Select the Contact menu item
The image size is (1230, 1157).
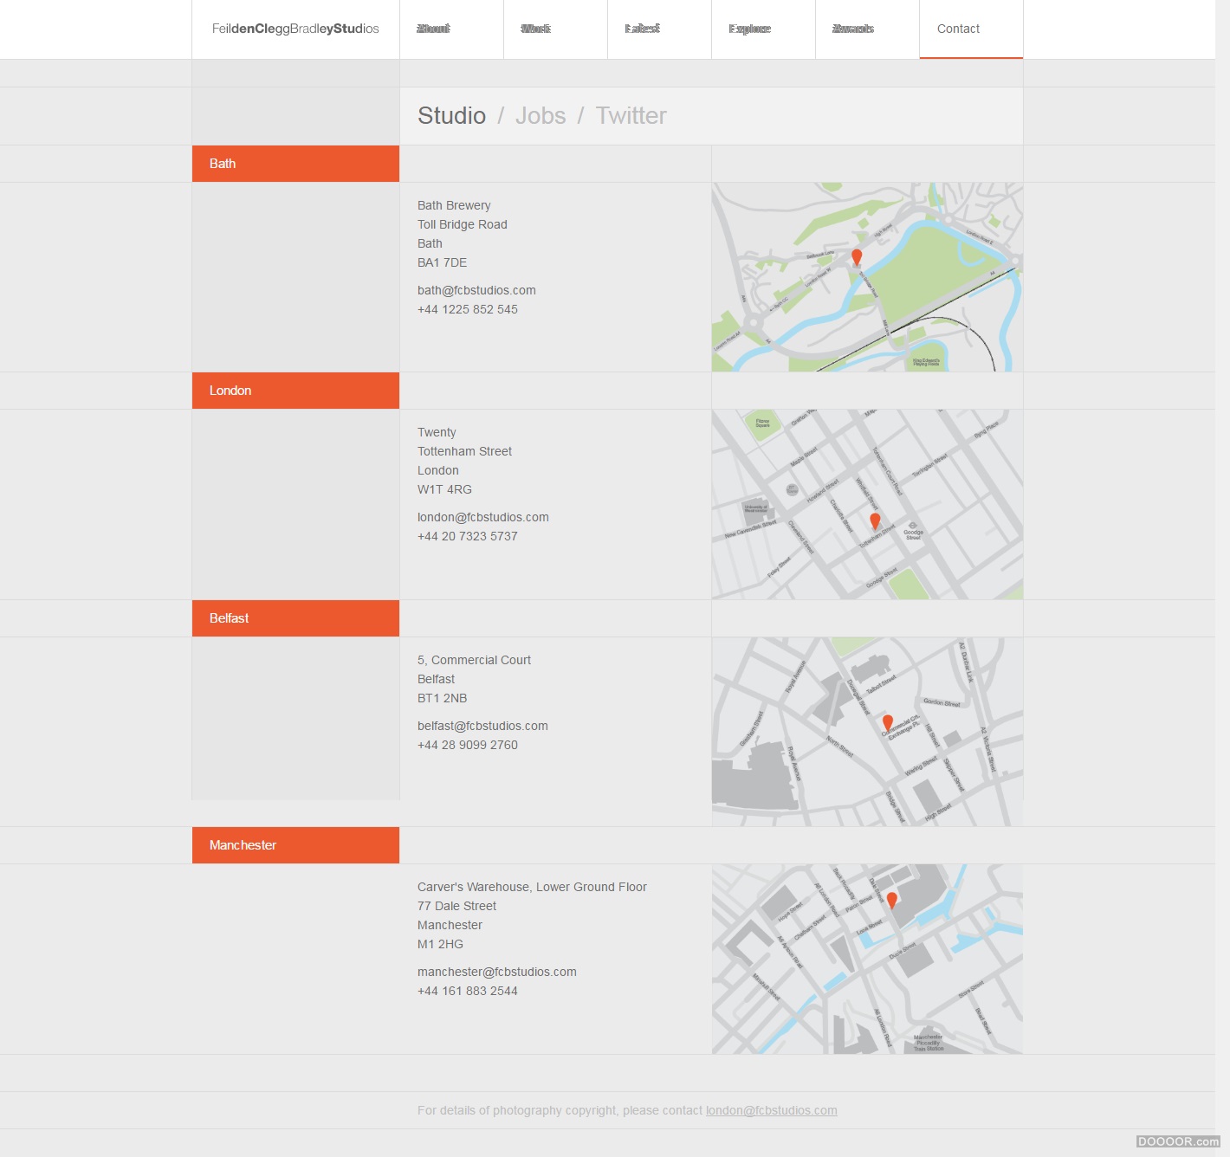coord(958,29)
